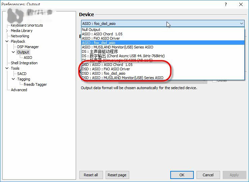Image resolution: width=249 pixels, height=182 pixels.
Task: Select Null Output from device list
Action: [91, 30]
